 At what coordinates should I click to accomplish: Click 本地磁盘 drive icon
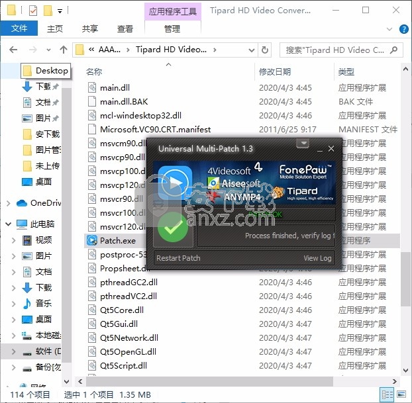point(26,336)
